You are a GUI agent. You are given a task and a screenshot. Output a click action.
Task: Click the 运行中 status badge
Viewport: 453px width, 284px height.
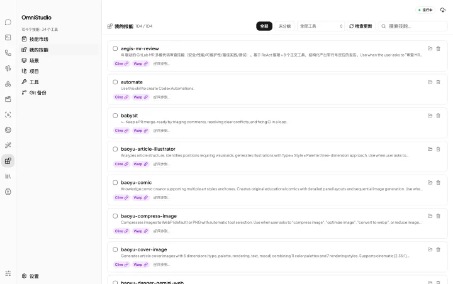click(425, 10)
